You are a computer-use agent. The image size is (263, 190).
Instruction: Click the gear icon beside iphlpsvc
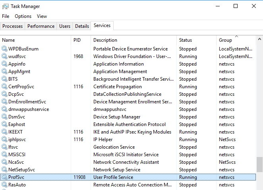pyautogui.click(x=4, y=139)
